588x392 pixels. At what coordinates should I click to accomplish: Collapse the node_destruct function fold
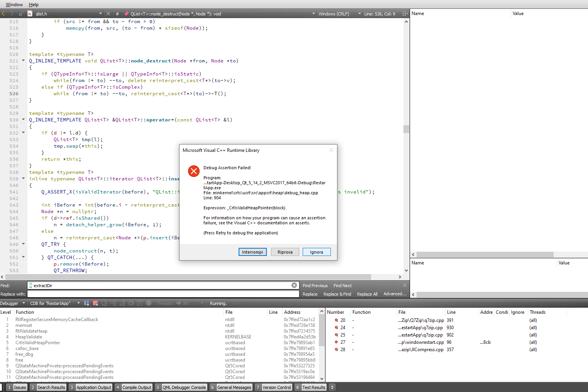pos(23,61)
